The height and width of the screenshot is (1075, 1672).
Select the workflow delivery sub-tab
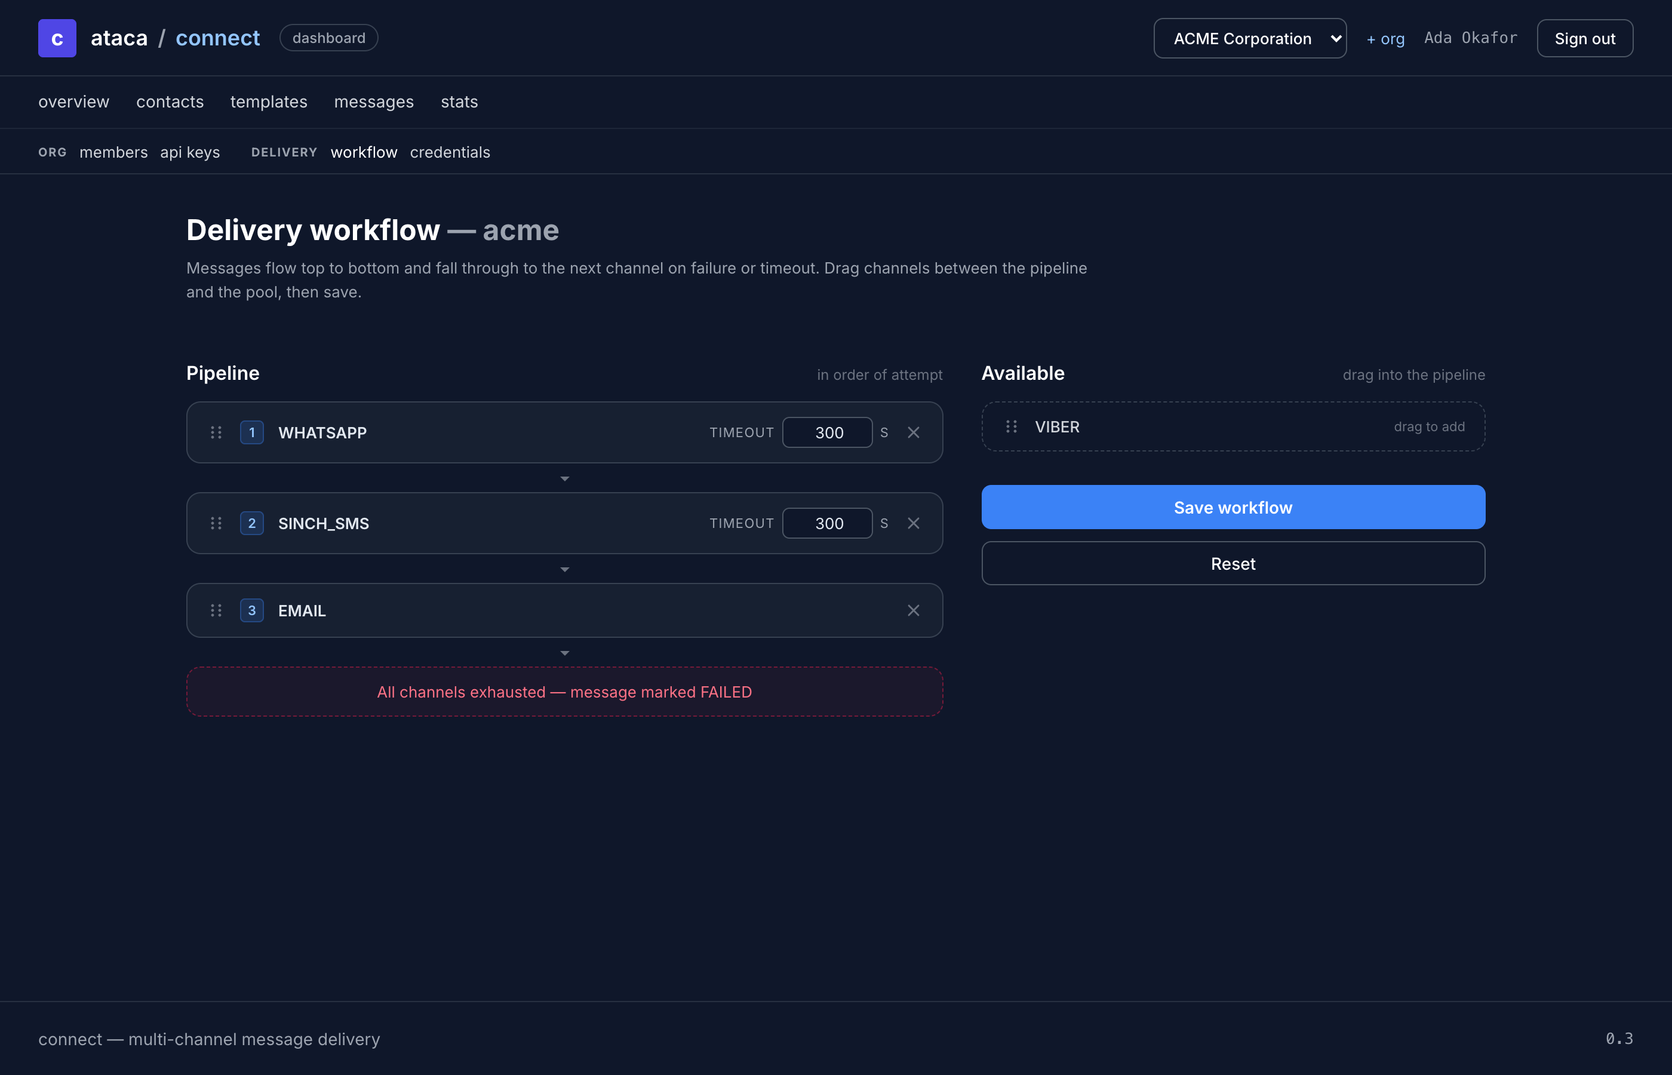[364, 152]
